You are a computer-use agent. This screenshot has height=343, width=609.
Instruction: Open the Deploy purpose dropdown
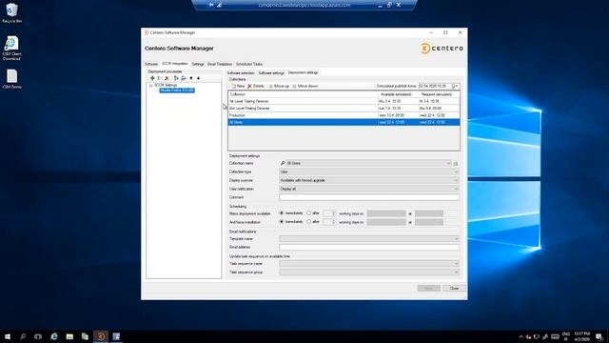456,180
